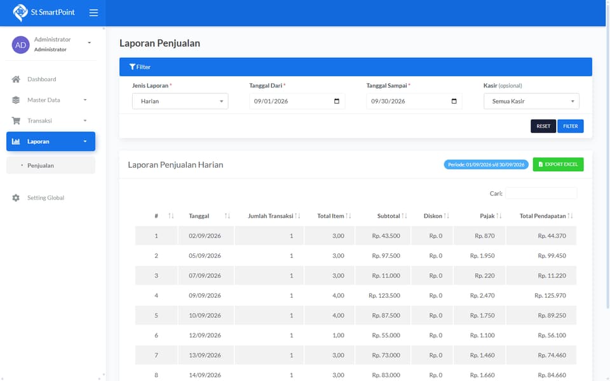
Task: Open calendar picker for Tanggal Dari
Action: [x=337, y=101]
